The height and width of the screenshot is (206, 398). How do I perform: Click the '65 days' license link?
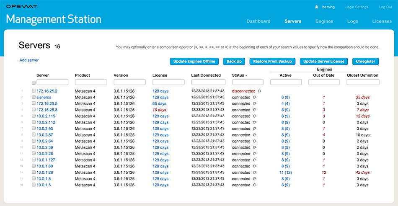pos(159,103)
